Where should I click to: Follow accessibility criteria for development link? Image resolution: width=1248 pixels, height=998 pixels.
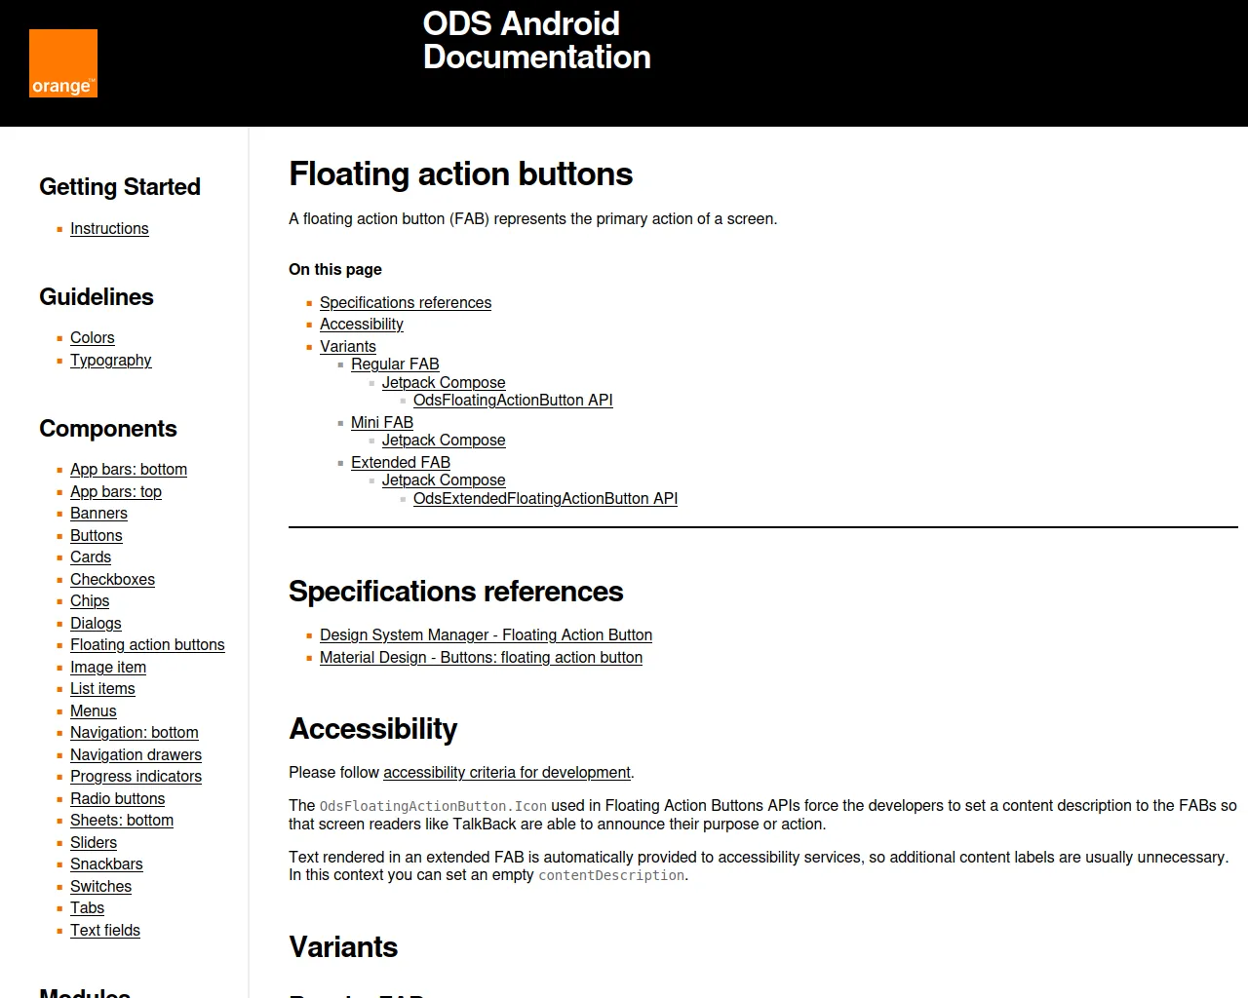click(x=506, y=773)
